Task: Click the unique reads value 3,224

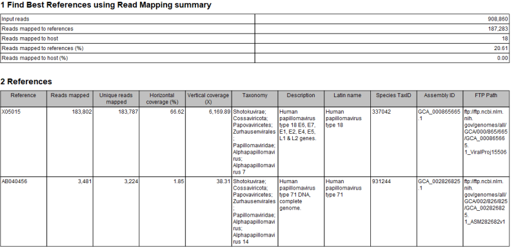Action: click(132, 181)
